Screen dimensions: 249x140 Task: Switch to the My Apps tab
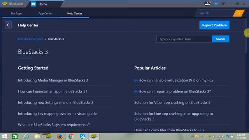click(16, 14)
